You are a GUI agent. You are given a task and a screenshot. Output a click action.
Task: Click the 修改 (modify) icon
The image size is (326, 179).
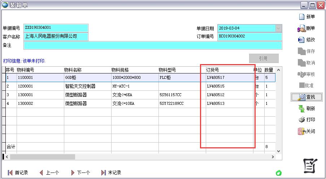(x=301, y=40)
